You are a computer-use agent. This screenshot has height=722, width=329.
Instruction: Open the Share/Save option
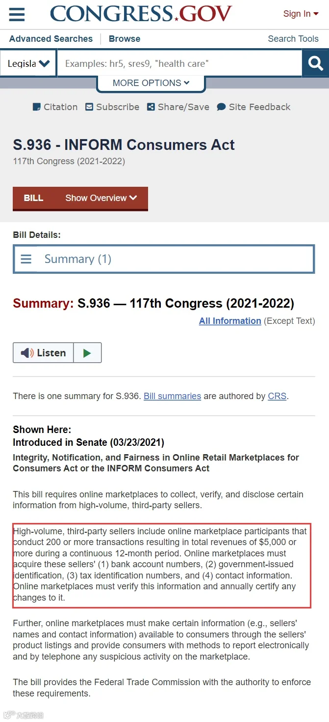click(178, 107)
